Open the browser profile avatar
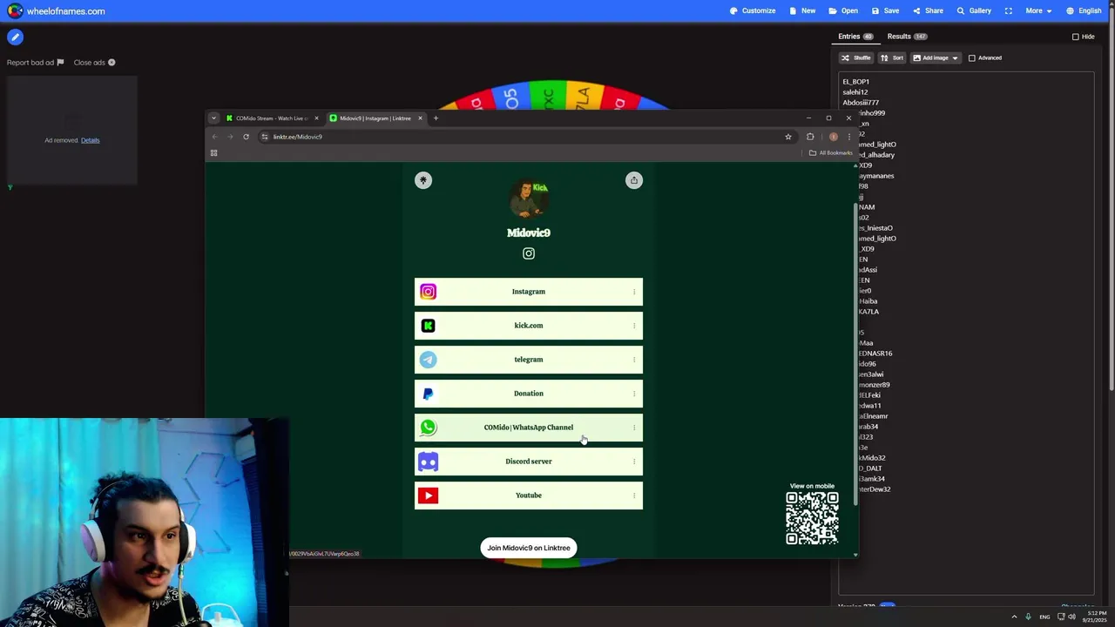The height and width of the screenshot is (627, 1115). [x=833, y=137]
